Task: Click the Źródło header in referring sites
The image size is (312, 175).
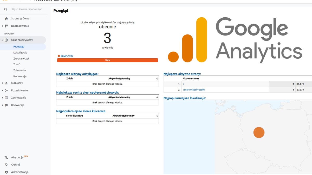Action: [x=70, y=79]
